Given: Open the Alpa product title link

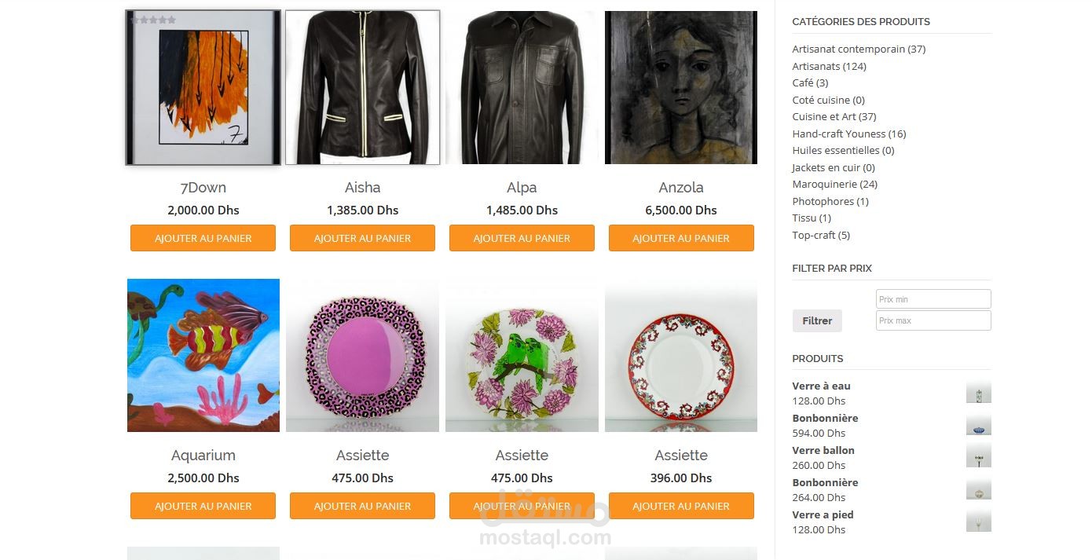Looking at the screenshot, I should (x=522, y=188).
